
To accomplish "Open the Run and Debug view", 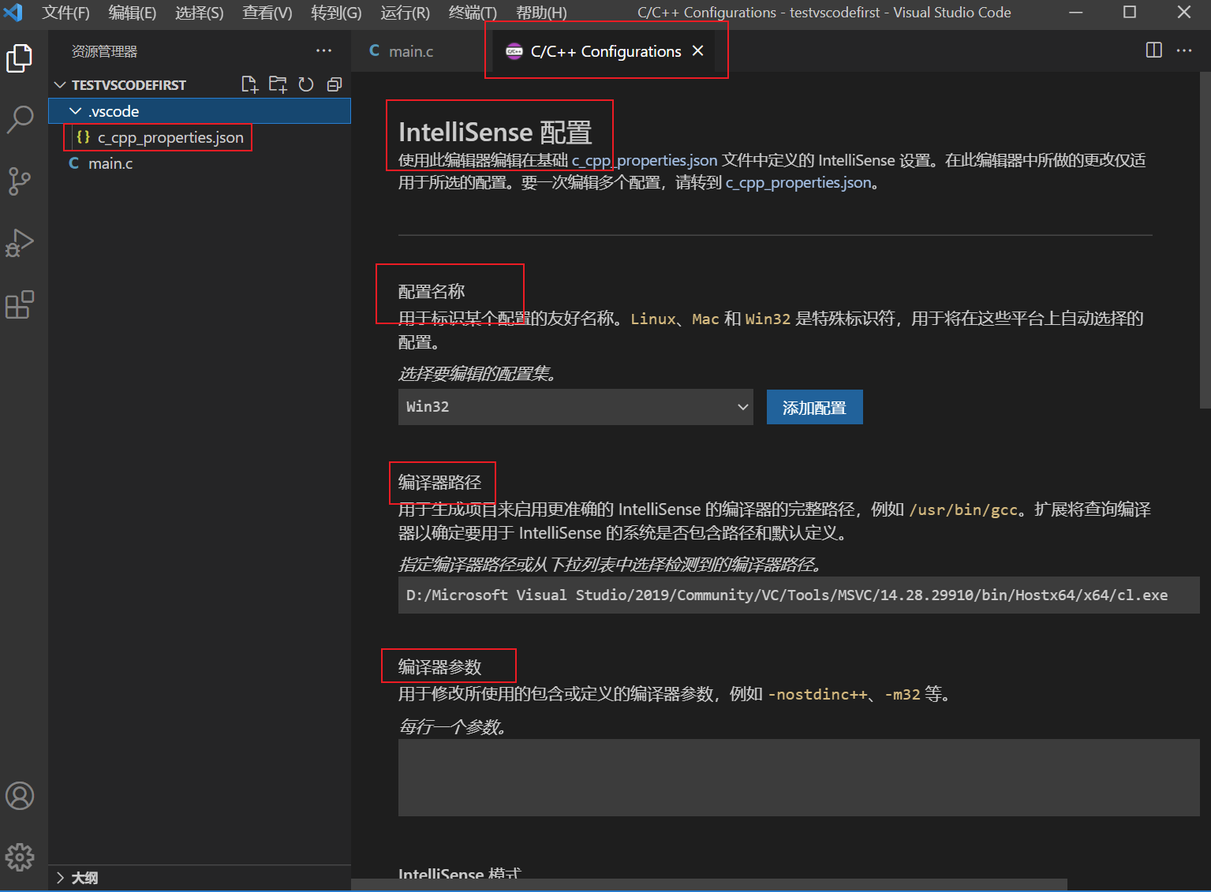I will 20,242.
